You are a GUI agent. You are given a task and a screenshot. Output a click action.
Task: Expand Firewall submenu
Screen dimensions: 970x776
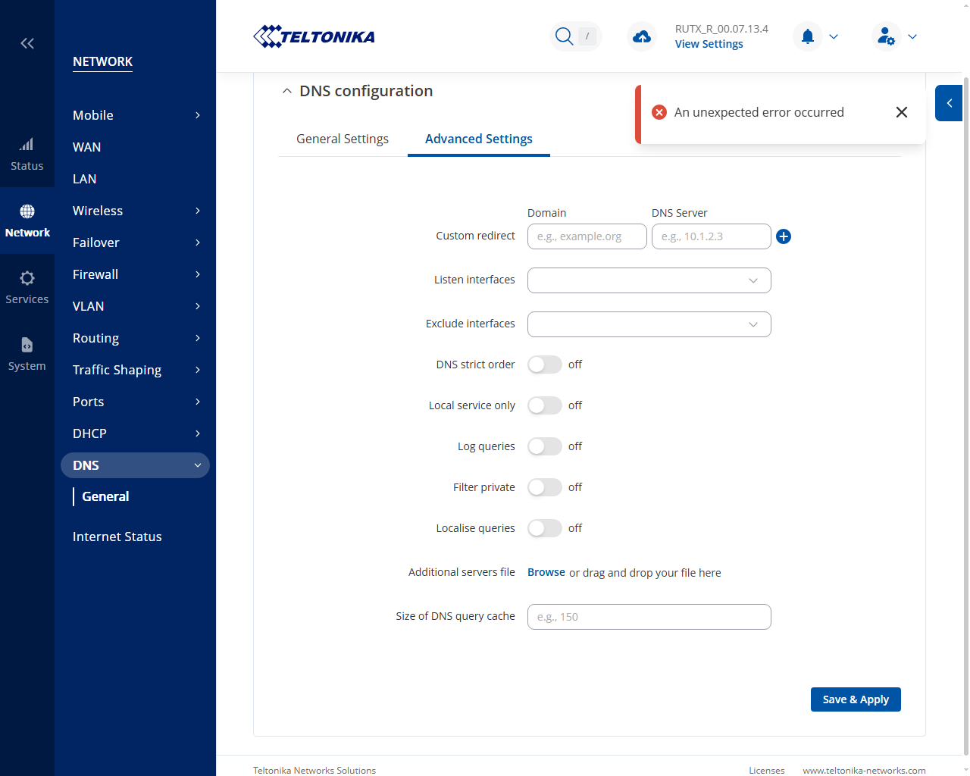(x=198, y=274)
